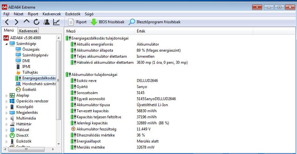
Task: Click the Számítógép monitor icon in the tree
Action: tap(12, 44)
